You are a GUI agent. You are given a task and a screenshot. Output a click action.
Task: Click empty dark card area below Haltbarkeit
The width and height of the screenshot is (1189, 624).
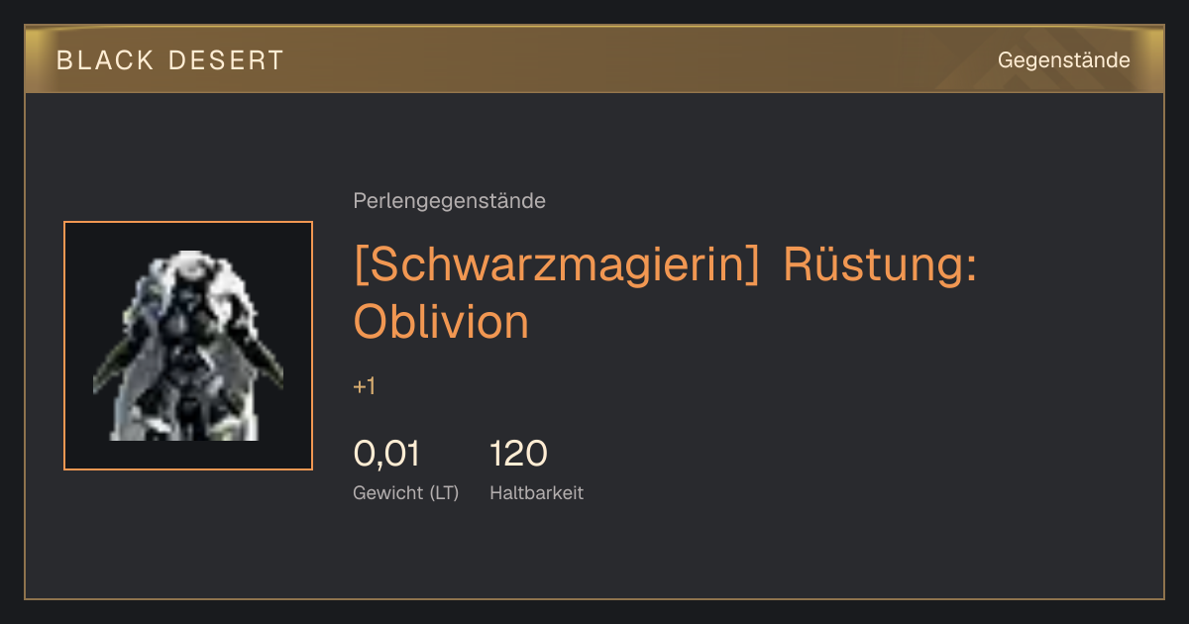(694, 555)
